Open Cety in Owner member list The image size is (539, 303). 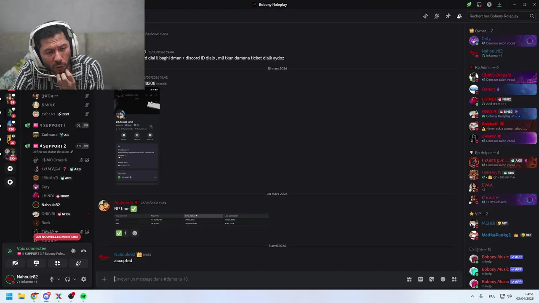tap(503, 41)
